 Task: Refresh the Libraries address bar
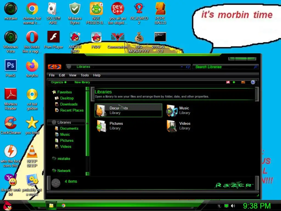(188, 67)
